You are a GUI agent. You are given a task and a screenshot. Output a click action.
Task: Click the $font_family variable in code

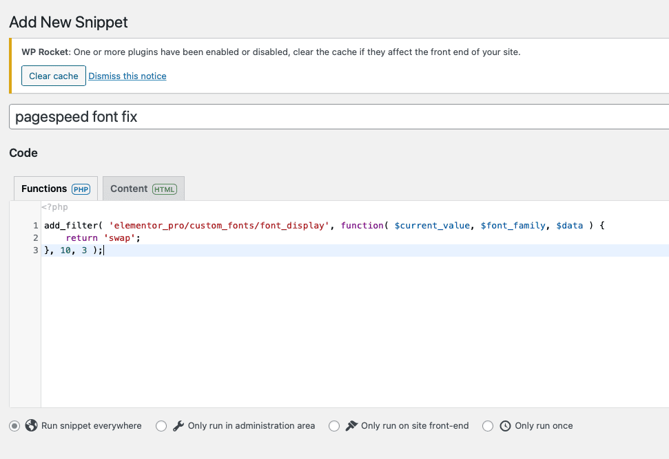tap(513, 226)
